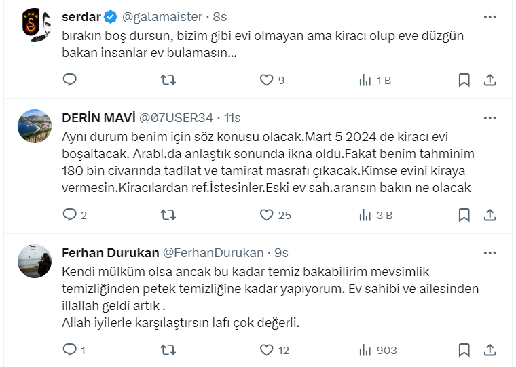The height and width of the screenshot is (367, 516).
Task: Reply to Ferhan Durukan's tweet
Action: [70, 350]
